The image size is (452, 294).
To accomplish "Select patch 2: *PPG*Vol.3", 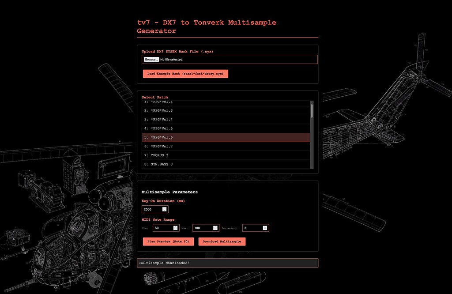I will coord(226,110).
